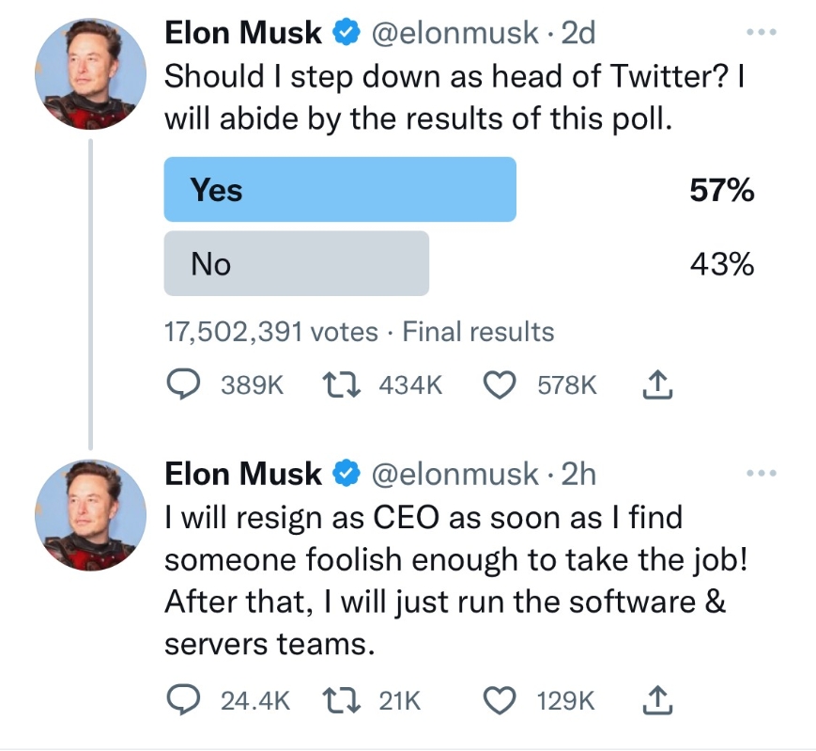Like the resign as CEO tweet
Screen dimensions: 816x751
pyautogui.click(x=500, y=700)
